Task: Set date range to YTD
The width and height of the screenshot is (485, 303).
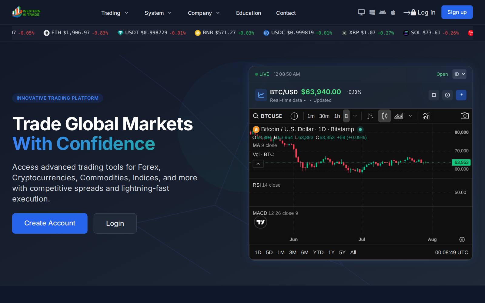Action: coord(318,252)
